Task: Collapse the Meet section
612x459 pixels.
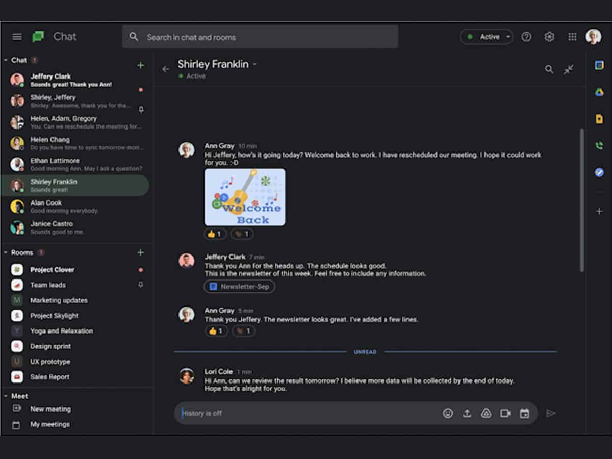Action: click(6, 396)
